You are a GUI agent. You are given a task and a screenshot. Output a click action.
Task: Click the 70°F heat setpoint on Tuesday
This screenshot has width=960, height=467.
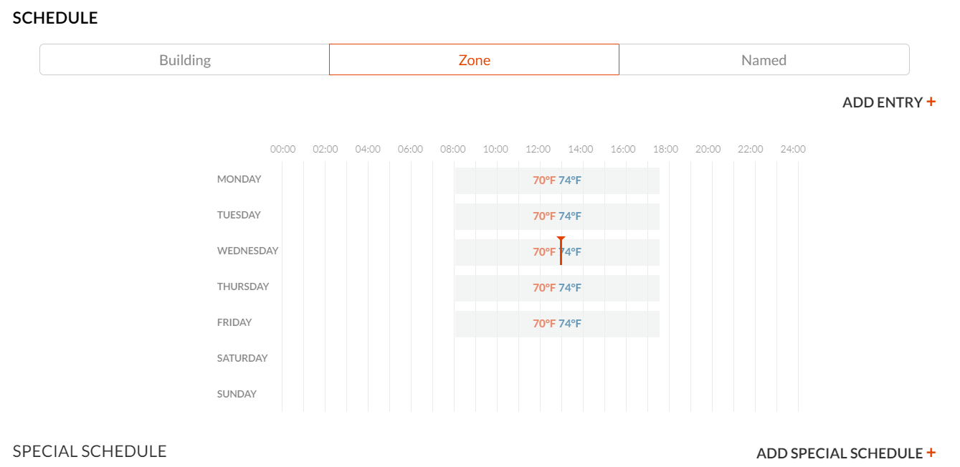tap(543, 216)
